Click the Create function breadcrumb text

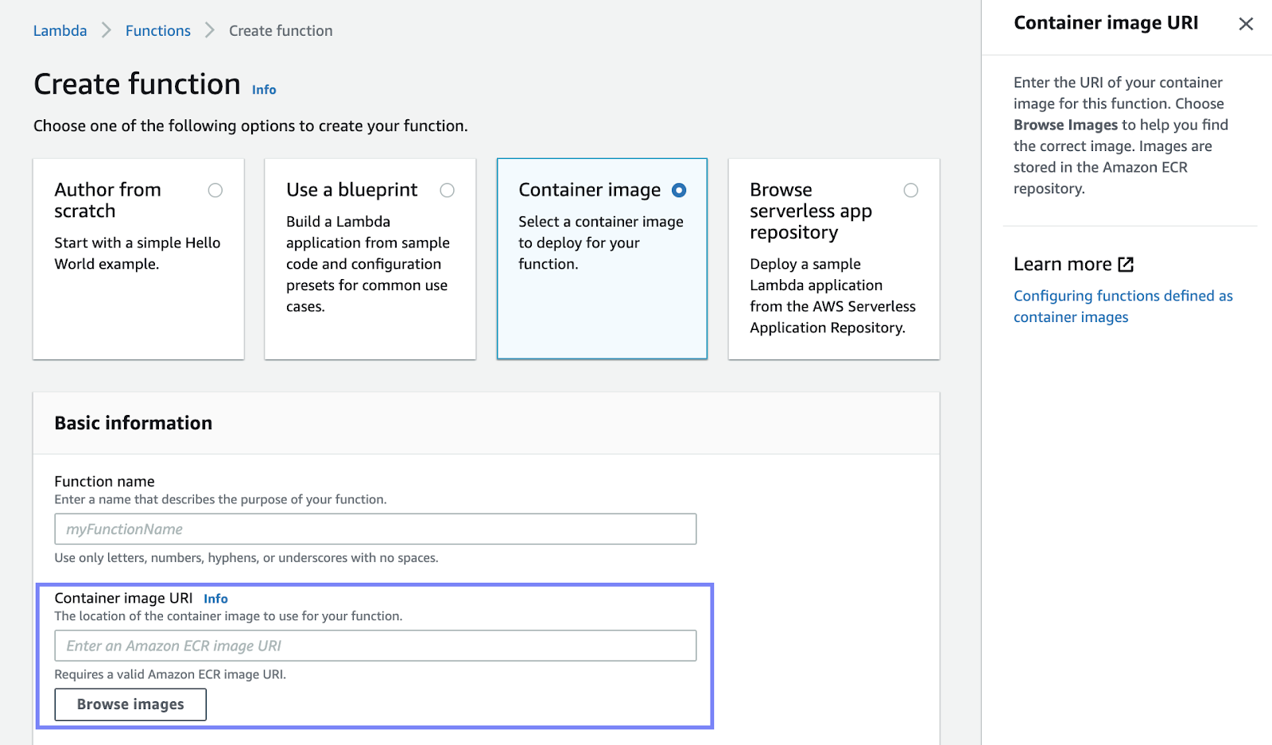pyautogui.click(x=281, y=31)
